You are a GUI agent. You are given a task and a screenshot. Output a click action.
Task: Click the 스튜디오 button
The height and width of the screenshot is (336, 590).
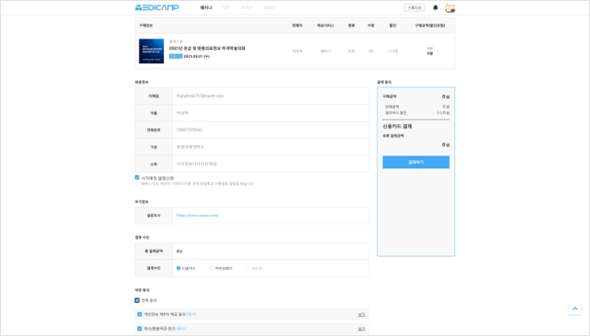(414, 7)
